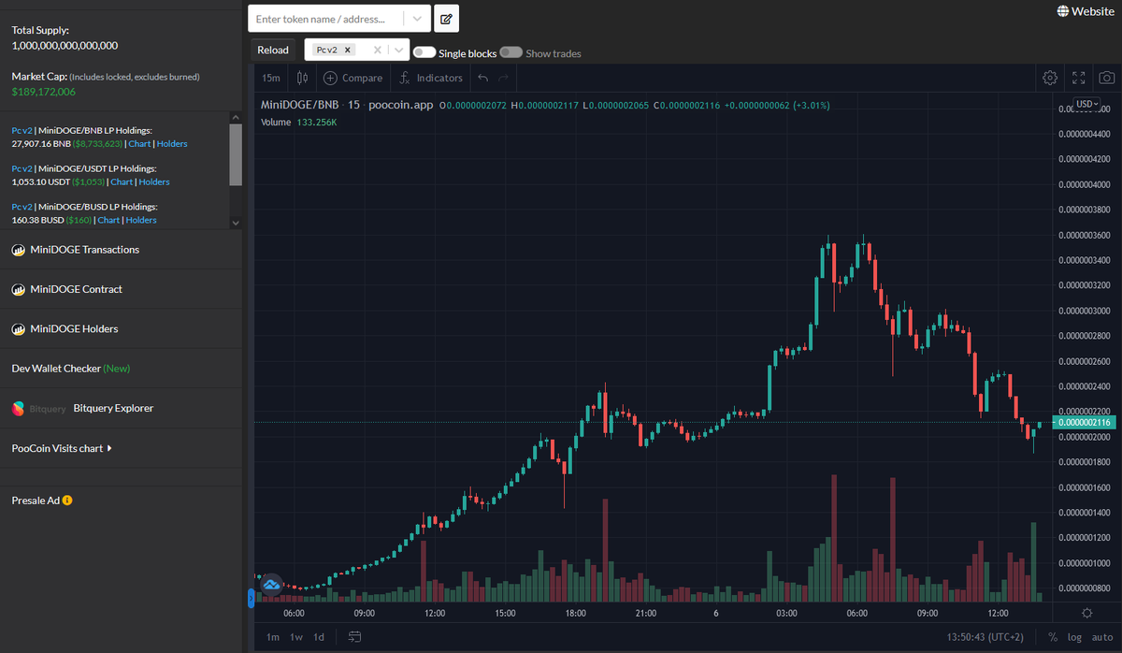Turn on the Show trades switch

pyautogui.click(x=512, y=53)
